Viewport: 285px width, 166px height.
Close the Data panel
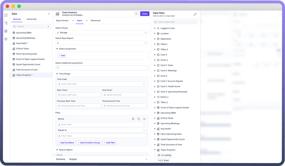[49, 14]
